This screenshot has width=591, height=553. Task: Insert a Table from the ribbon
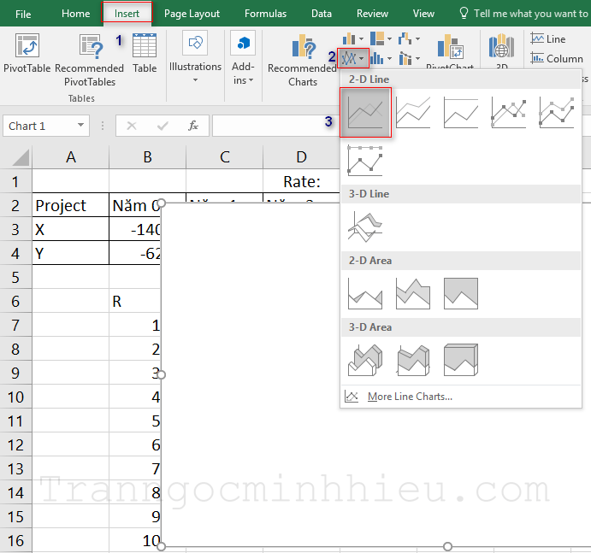coord(145,54)
